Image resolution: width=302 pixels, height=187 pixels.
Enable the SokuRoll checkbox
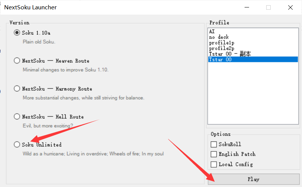[x=214, y=144]
